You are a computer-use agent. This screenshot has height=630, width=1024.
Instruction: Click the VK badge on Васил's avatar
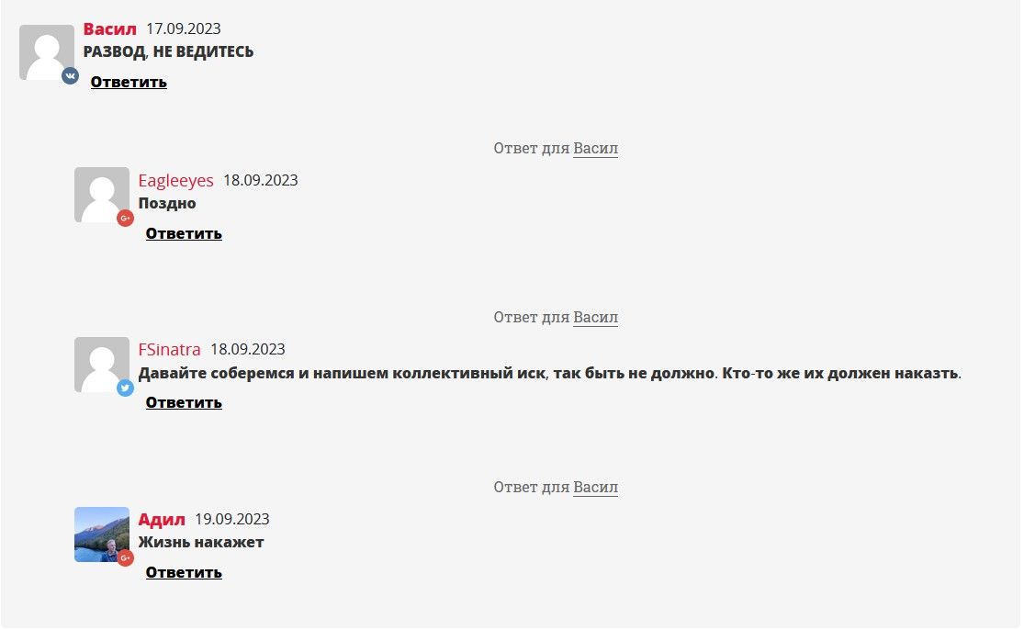tap(70, 75)
